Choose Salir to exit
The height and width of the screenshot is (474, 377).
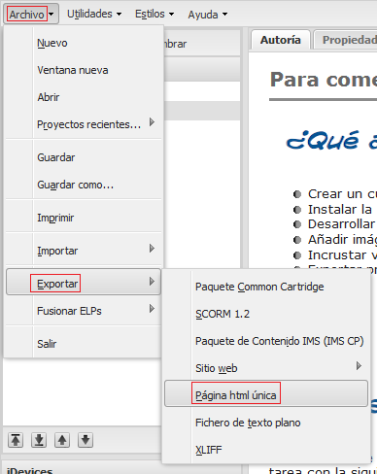(x=84, y=344)
